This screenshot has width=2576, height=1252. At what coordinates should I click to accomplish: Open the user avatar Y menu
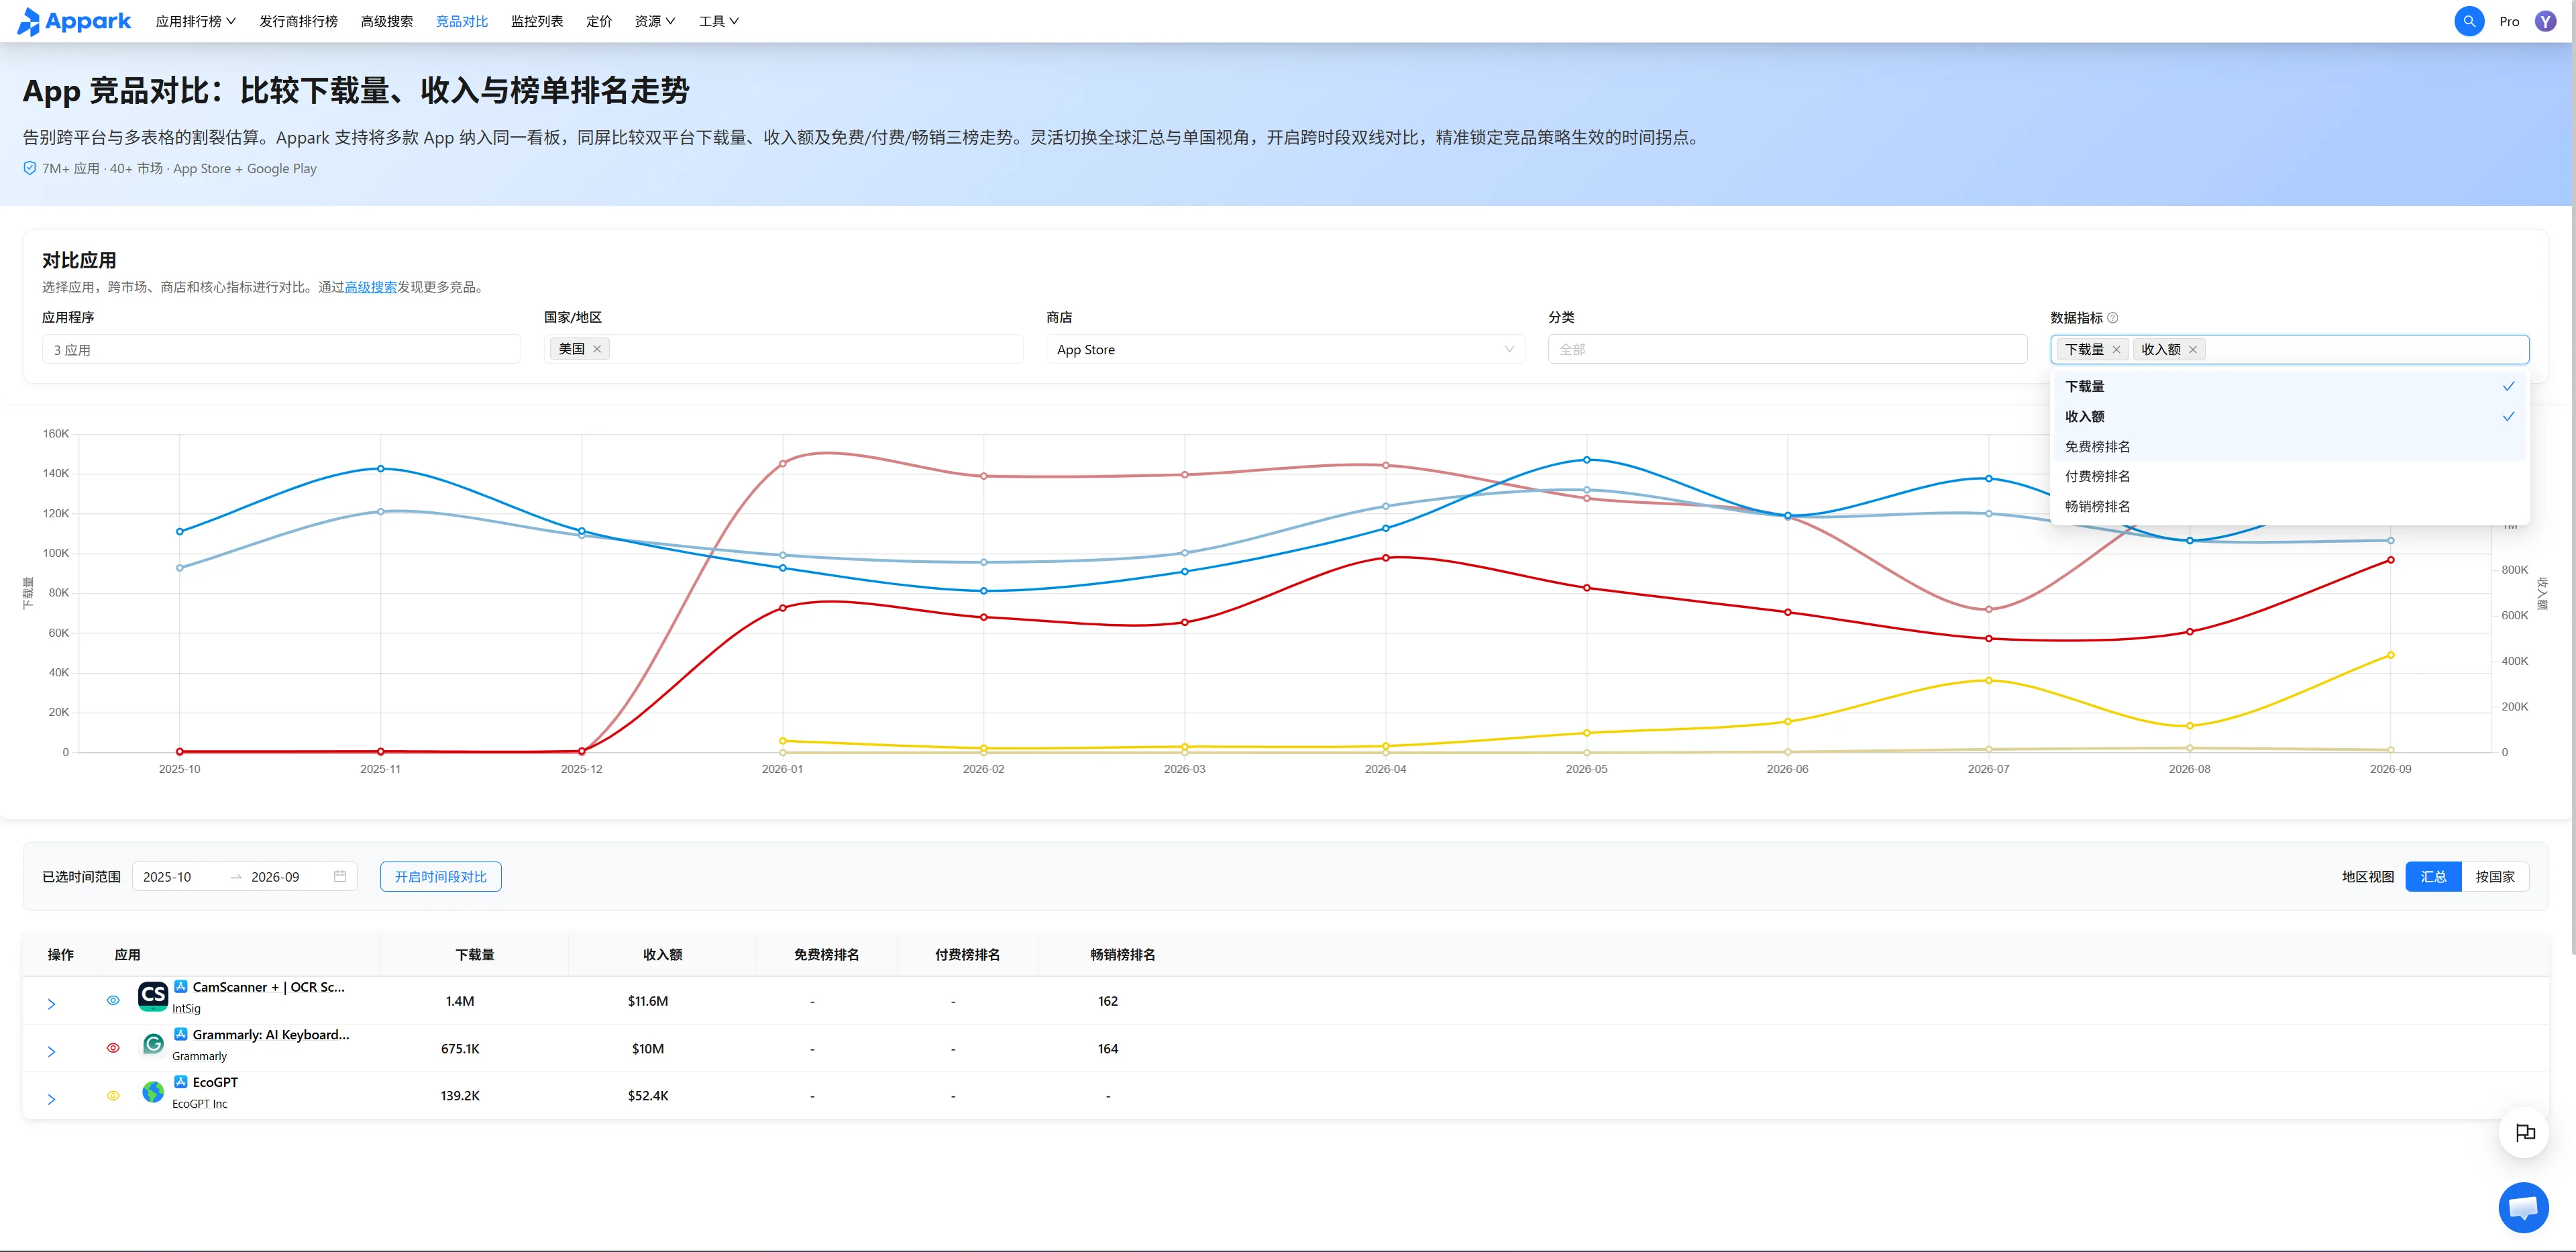[x=2545, y=21]
